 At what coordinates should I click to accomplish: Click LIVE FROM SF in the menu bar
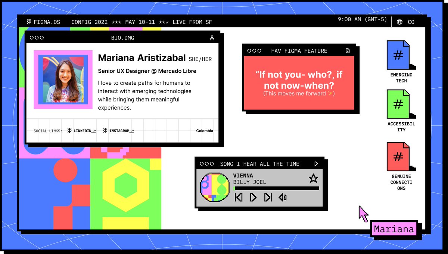(192, 22)
